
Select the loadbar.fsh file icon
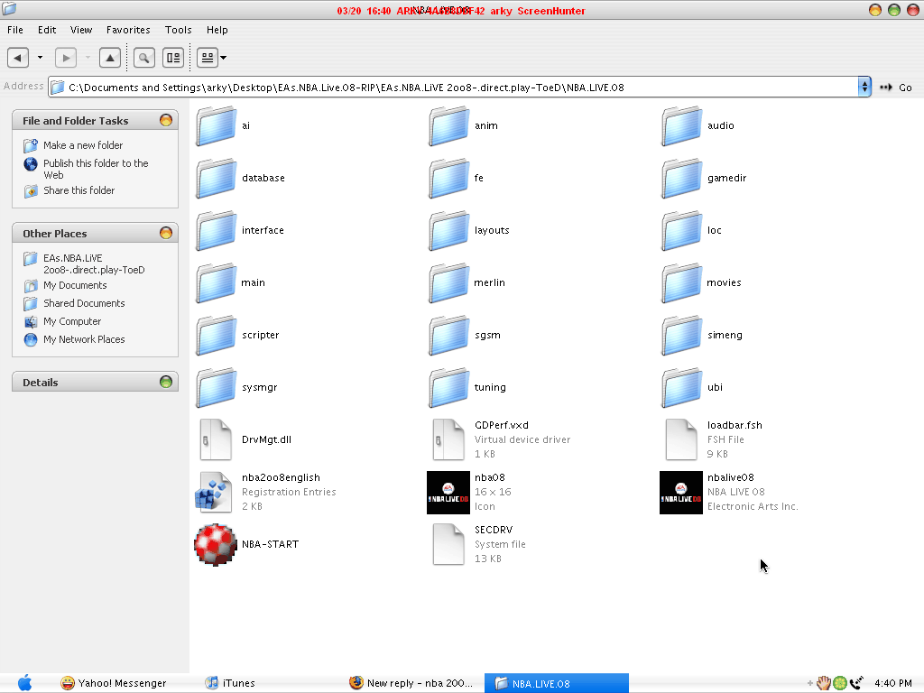(x=681, y=439)
